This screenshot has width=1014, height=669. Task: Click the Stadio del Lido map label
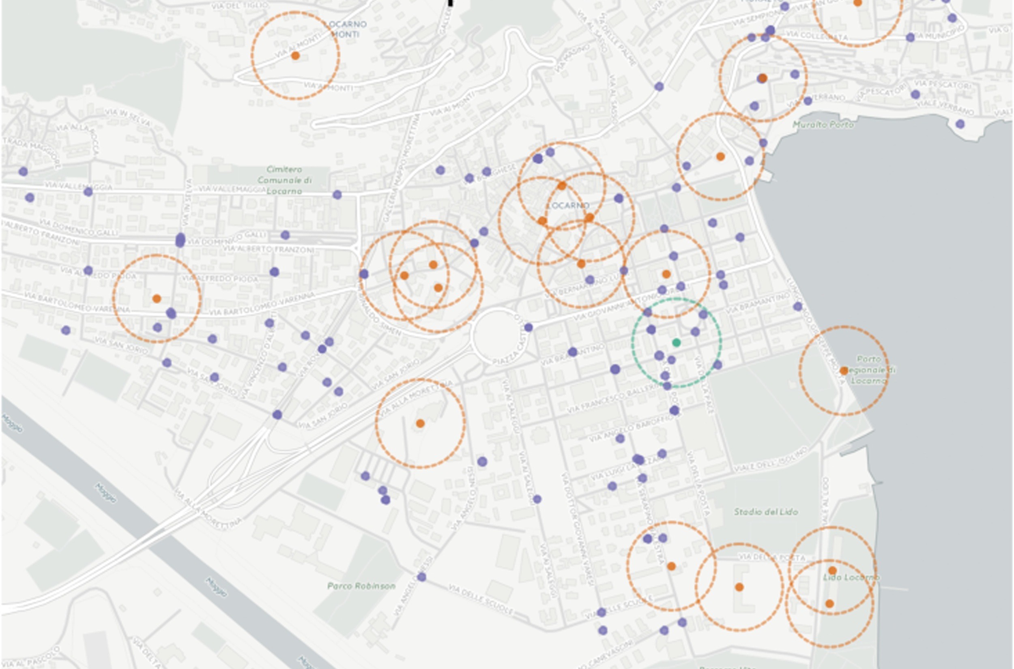766,512
